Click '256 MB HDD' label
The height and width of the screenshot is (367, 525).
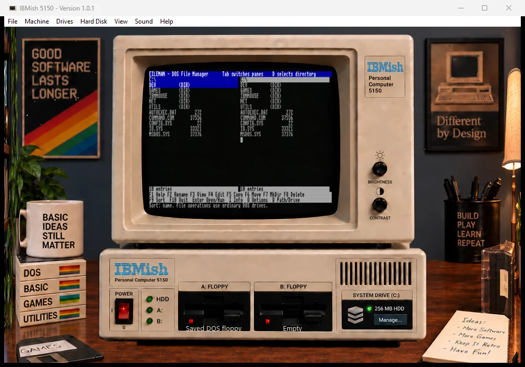(x=389, y=308)
